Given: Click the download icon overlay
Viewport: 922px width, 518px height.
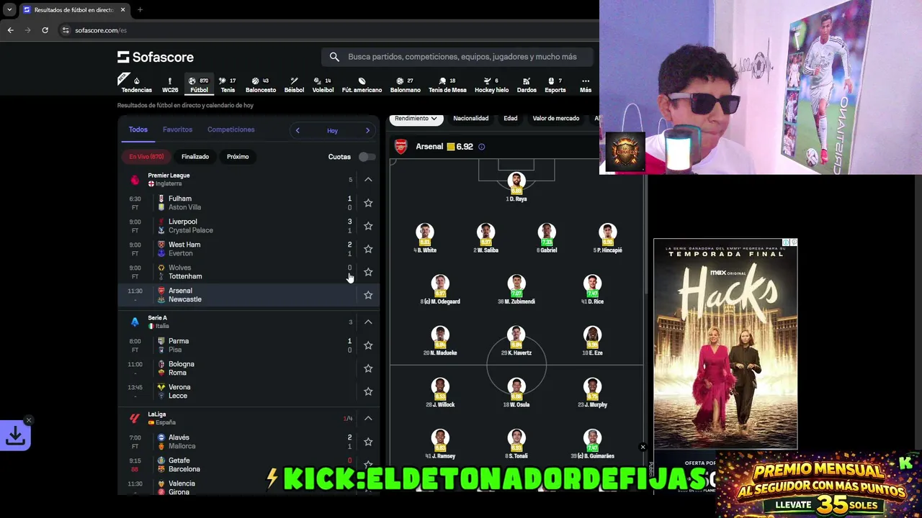Looking at the screenshot, I should pos(15,435).
